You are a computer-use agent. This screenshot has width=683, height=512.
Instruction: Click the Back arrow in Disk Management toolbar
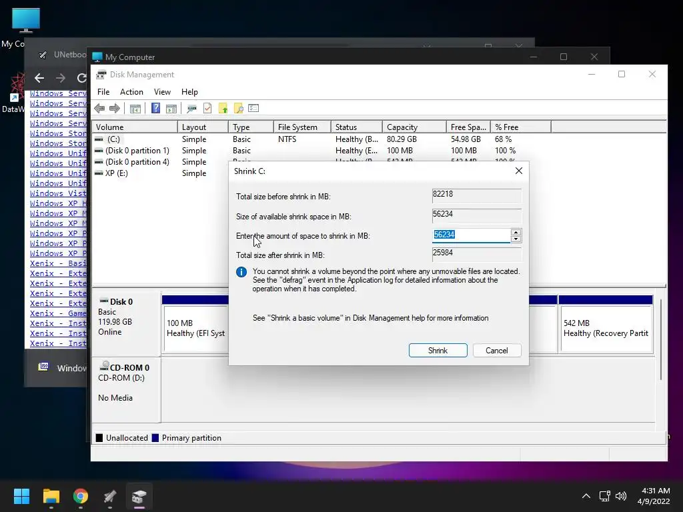[99, 109]
